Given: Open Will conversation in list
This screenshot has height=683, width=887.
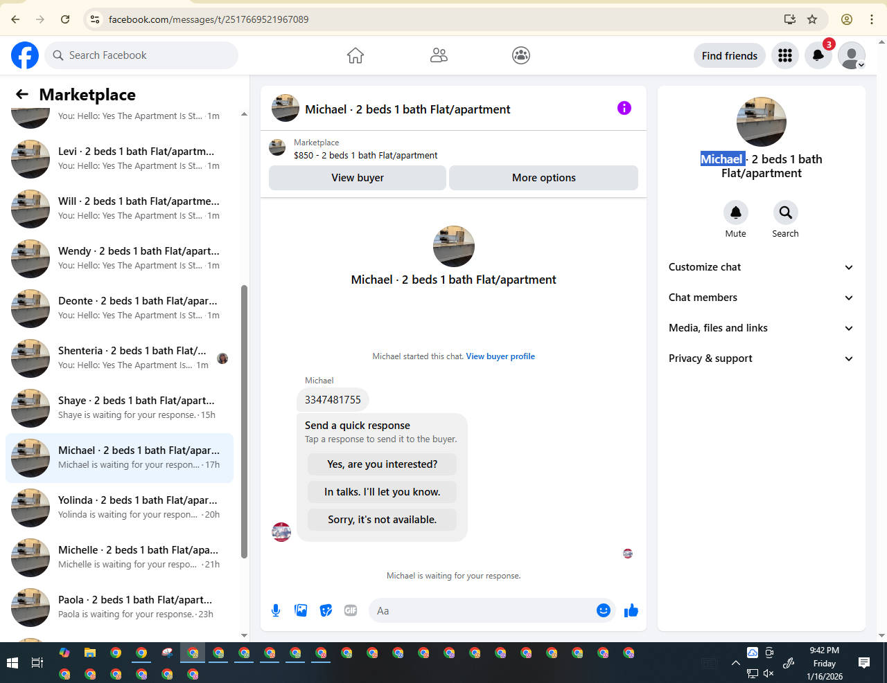Looking at the screenshot, I should pyautogui.click(x=119, y=208).
